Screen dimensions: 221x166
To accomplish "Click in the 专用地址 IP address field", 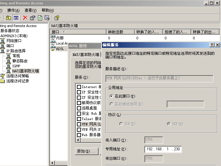I will point(163,149).
